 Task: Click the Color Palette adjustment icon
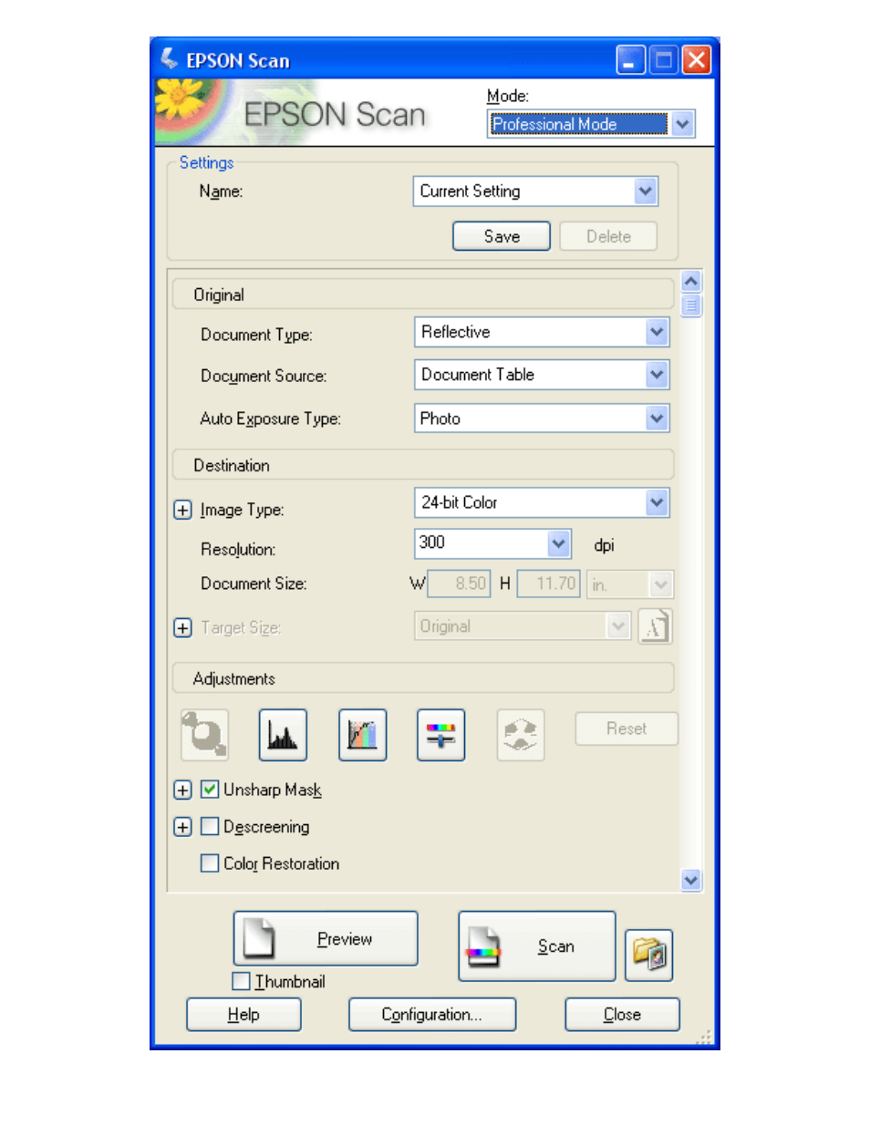521,735
